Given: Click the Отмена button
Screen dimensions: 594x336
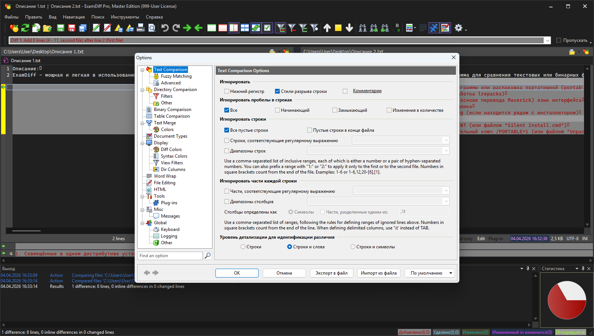Looking at the screenshot, I should (284, 273).
